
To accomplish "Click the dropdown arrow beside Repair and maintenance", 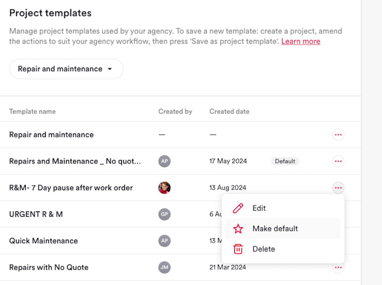I will click(110, 69).
